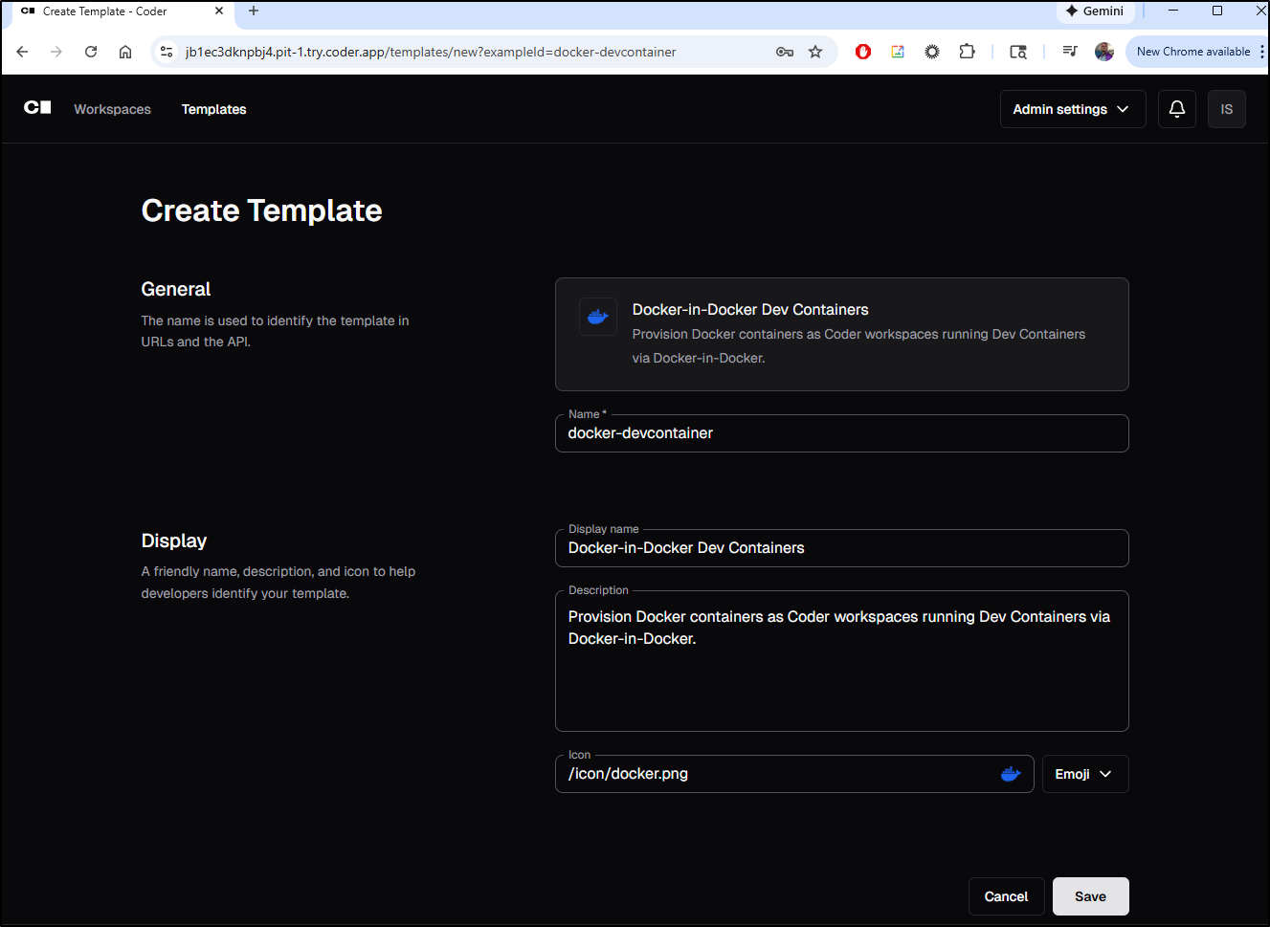Viewport: 1270px width, 927px height.
Task: Click the Coder logo icon
Action: pyautogui.click(x=37, y=108)
